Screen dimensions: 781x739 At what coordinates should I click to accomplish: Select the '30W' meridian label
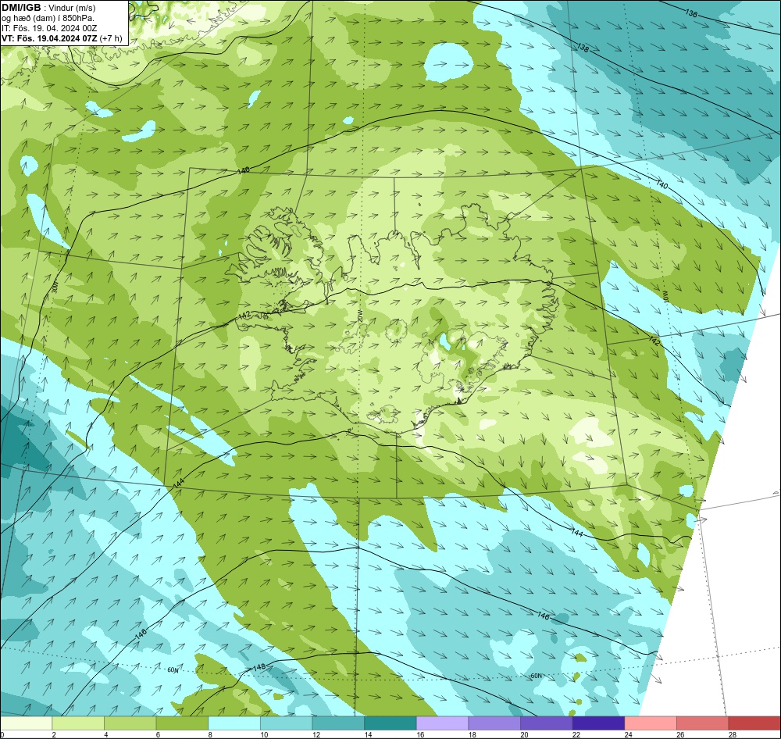pos(55,287)
